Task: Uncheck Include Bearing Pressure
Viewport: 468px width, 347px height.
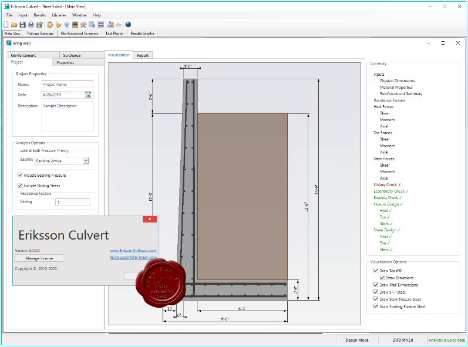Action: tap(21, 175)
